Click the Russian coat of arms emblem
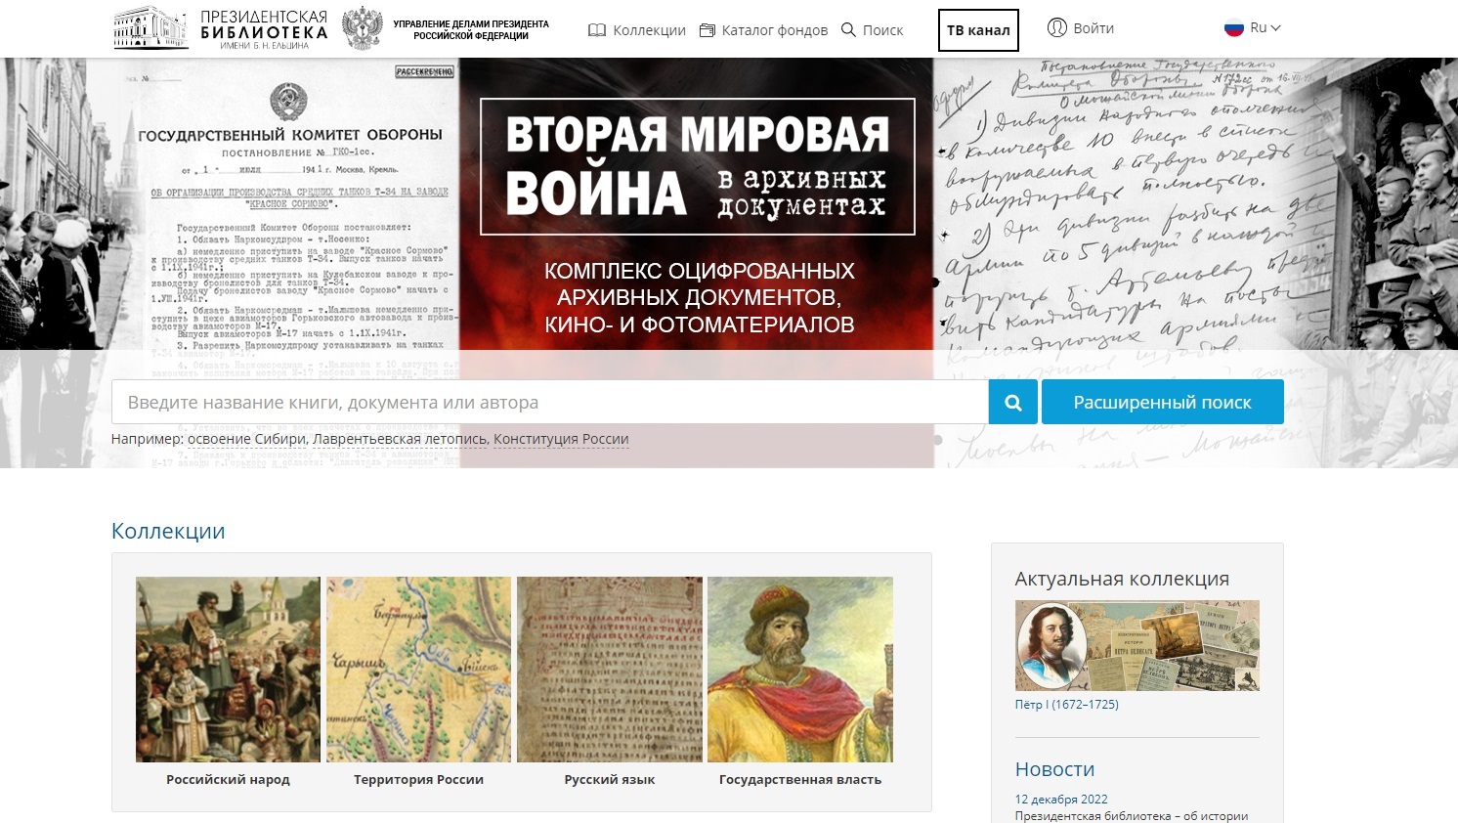This screenshot has width=1458, height=823. click(362, 28)
